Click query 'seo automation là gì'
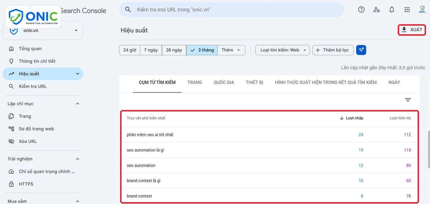This screenshot has width=430, height=204. point(145,150)
